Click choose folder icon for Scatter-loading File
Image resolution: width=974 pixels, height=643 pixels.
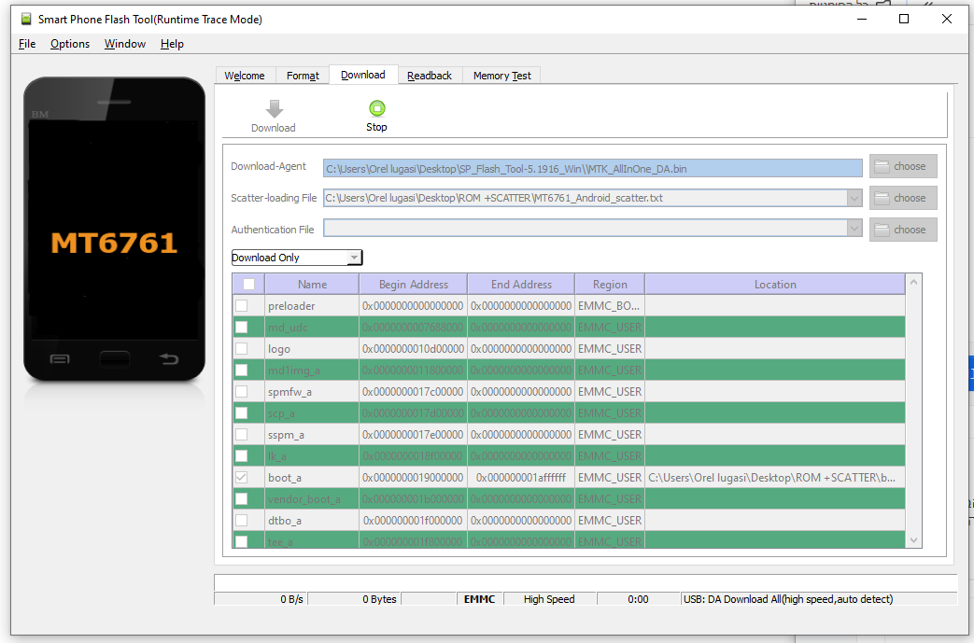pyautogui.click(x=882, y=198)
